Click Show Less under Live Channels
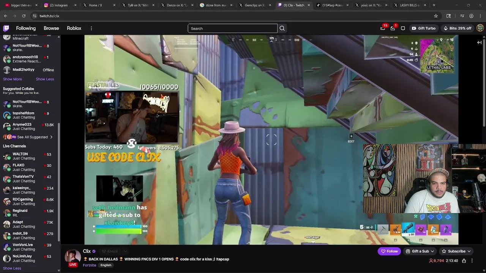Screen dimensions: 486x273 point(12,268)
